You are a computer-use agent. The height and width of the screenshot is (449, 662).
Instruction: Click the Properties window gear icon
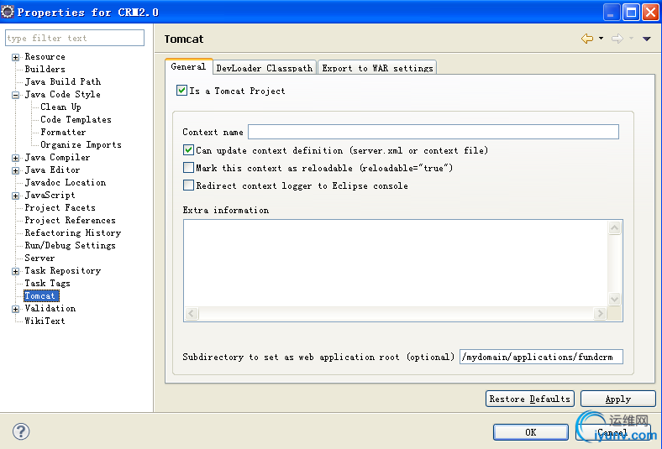[x=8, y=12]
